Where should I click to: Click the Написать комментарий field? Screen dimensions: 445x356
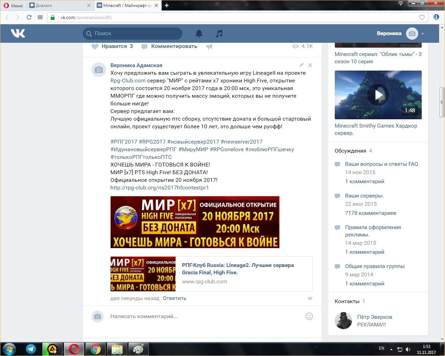[205, 316]
